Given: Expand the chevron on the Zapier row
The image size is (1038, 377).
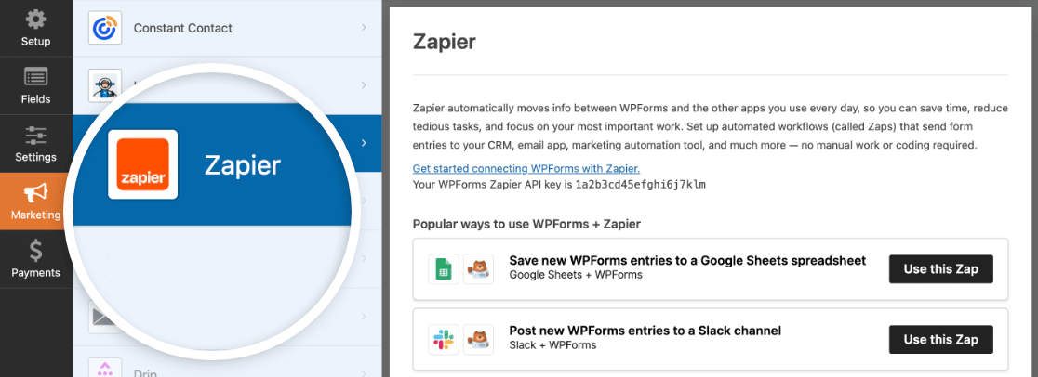Looking at the screenshot, I should pos(364,143).
